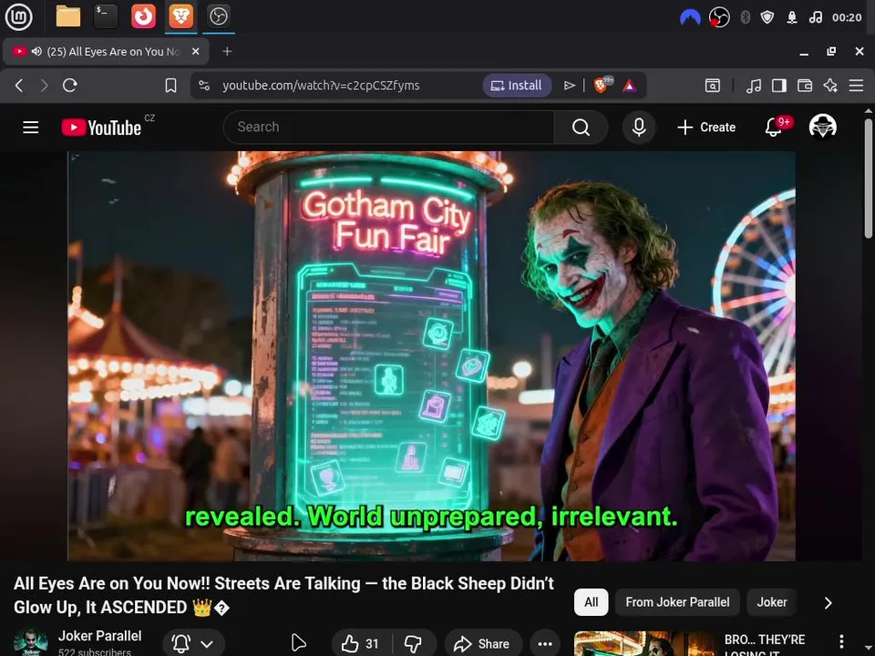Switch to the Brave browser panel icon
Image resolution: width=875 pixels, height=656 pixels.
coord(180,16)
